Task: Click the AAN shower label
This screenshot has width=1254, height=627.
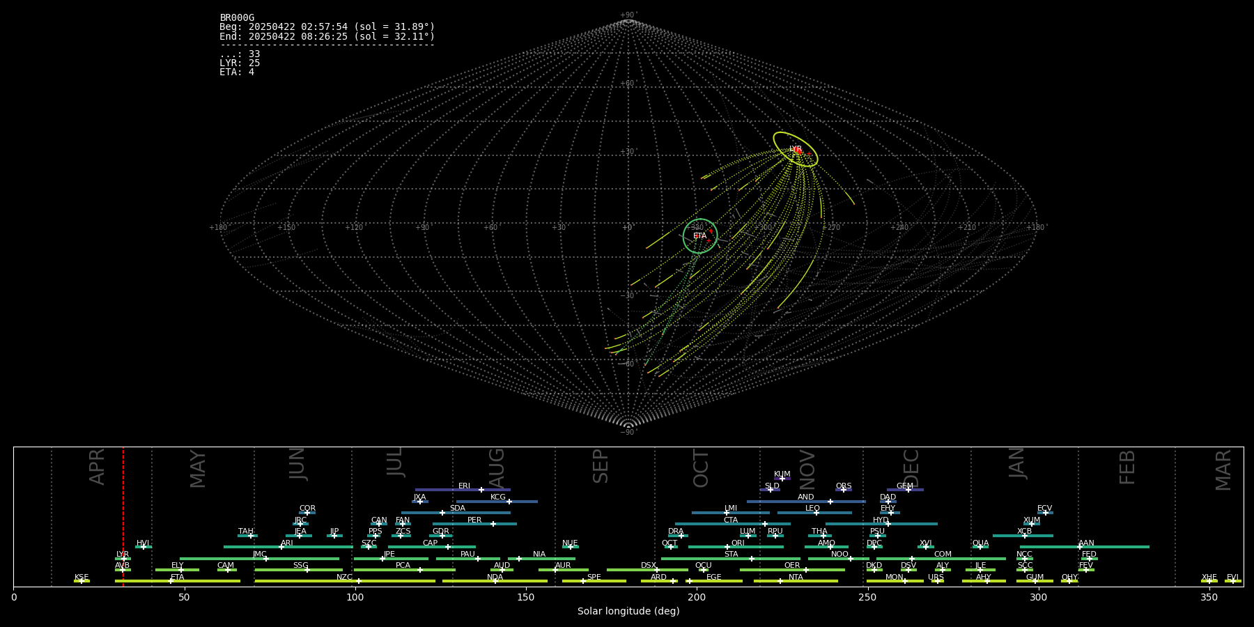Action: [1086, 543]
